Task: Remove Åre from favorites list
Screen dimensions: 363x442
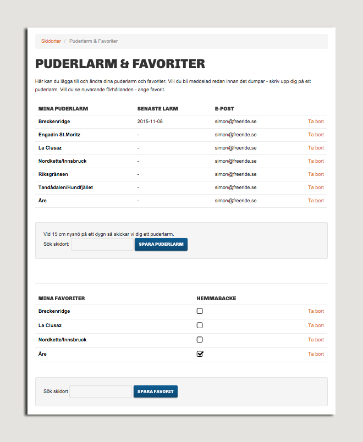Action: click(316, 354)
